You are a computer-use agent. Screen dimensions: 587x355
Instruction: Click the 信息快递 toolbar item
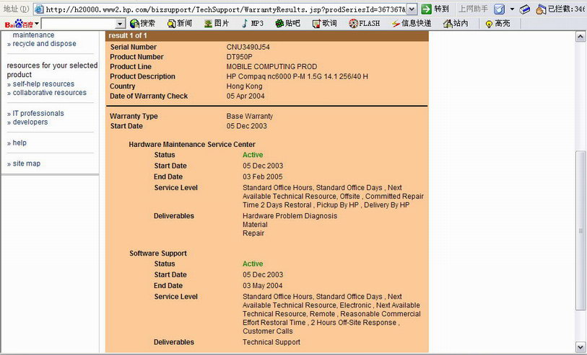tap(411, 24)
